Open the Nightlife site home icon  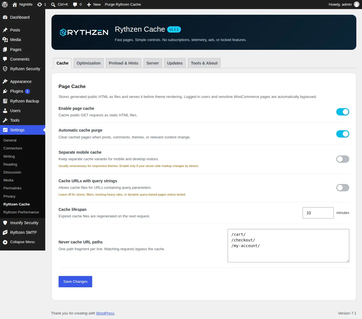[15, 5]
